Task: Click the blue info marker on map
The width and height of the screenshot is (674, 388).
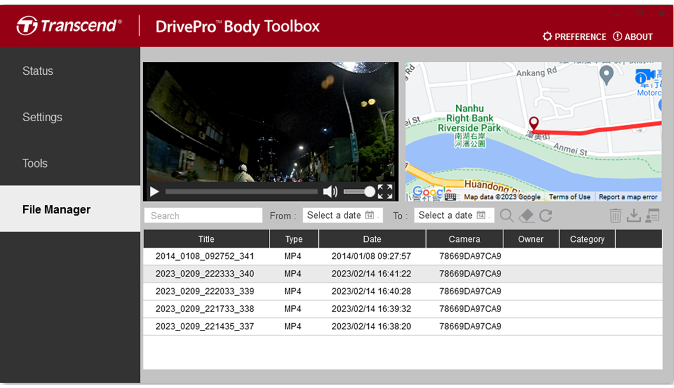Action: point(641,78)
